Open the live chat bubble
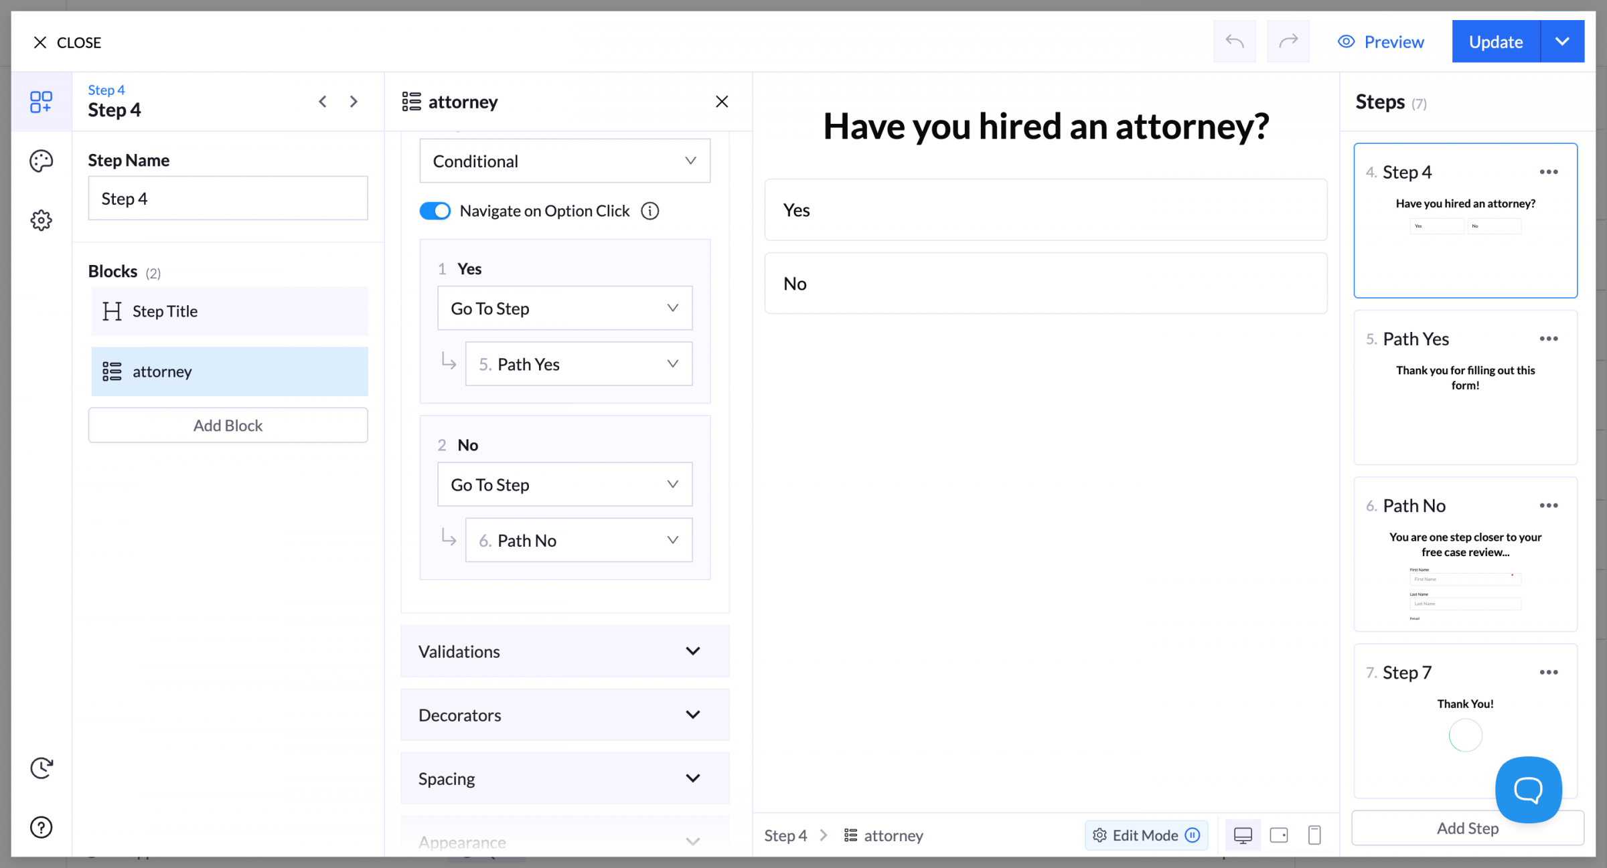This screenshot has height=868, width=1607. pos(1528,790)
